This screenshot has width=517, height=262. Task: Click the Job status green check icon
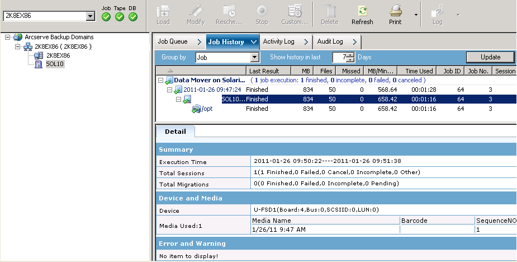(106, 17)
